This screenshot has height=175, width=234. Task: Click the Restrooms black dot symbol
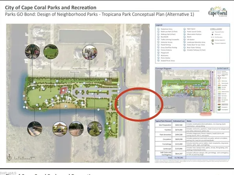click(212, 35)
